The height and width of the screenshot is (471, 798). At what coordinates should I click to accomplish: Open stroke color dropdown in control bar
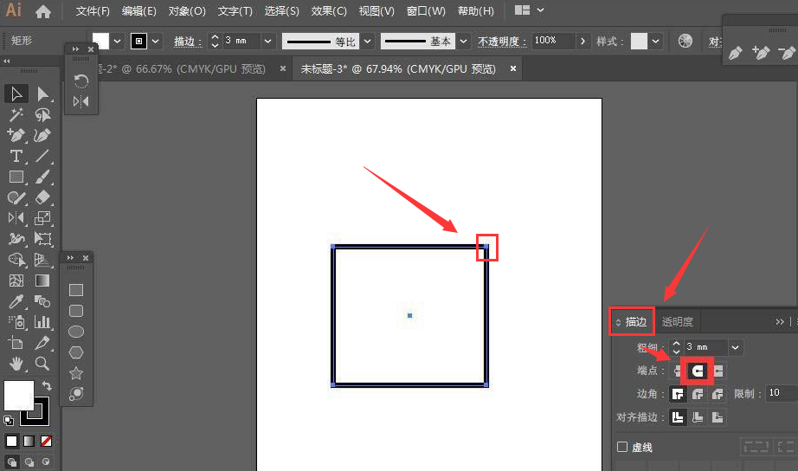click(x=155, y=42)
